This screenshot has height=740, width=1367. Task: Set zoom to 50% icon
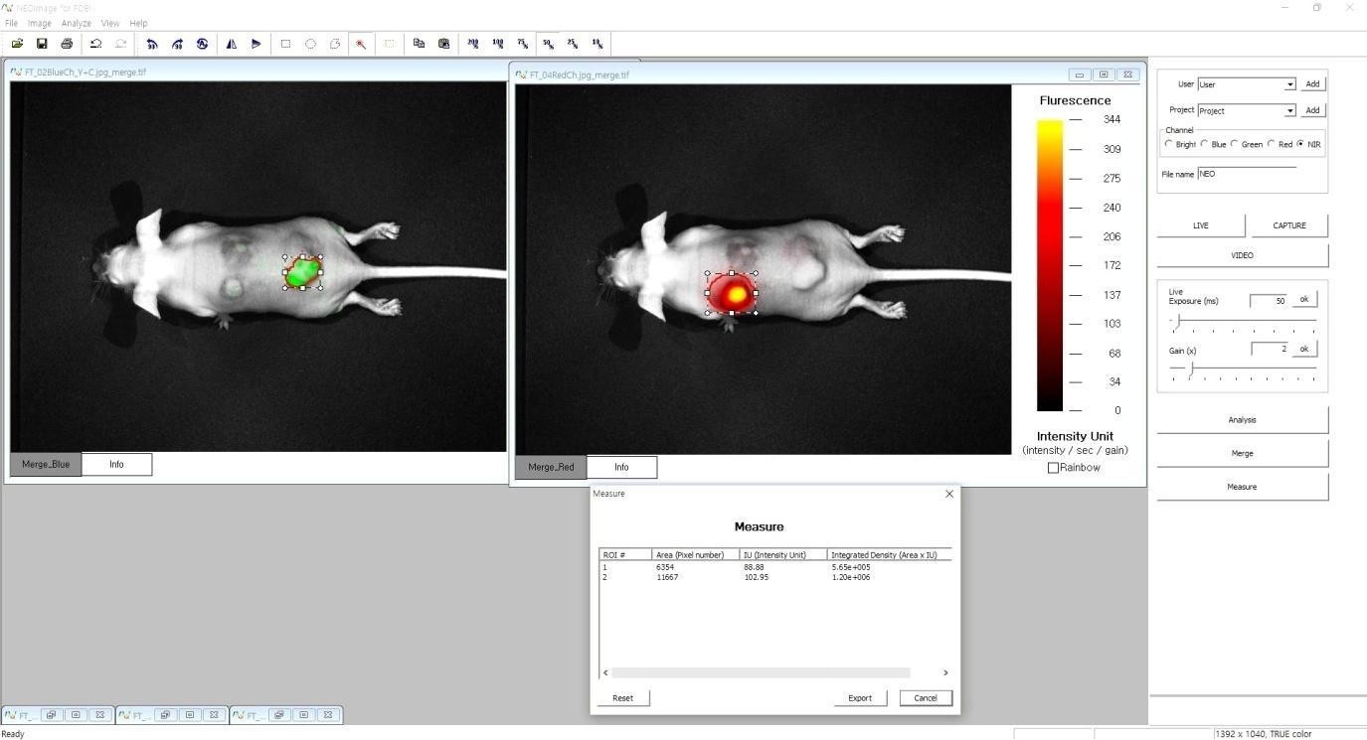coord(548,44)
